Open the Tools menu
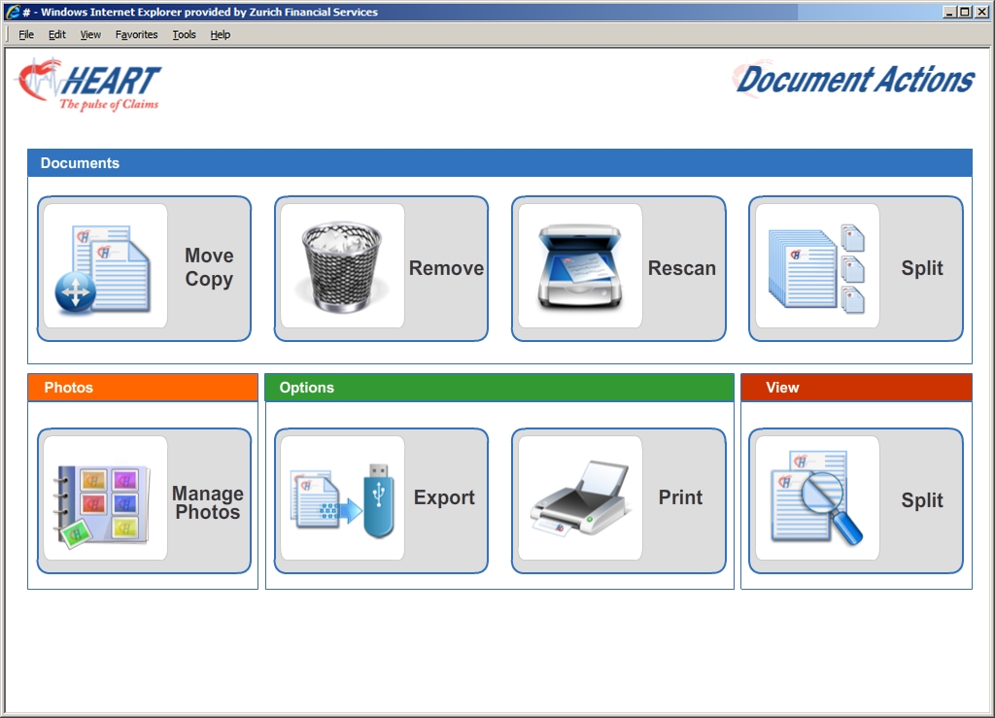 coord(184,34)
